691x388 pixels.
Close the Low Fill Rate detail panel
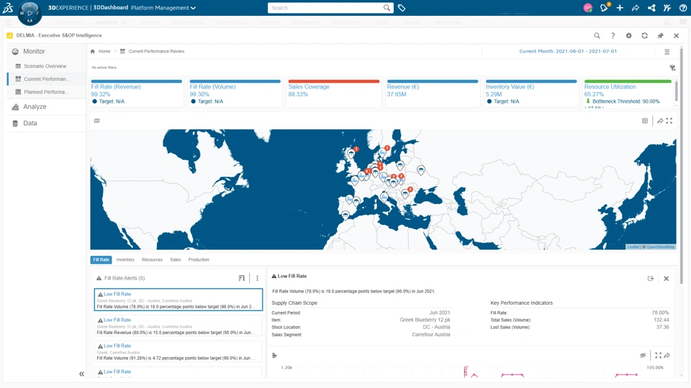pyautogui.click(x=667, y=279)
